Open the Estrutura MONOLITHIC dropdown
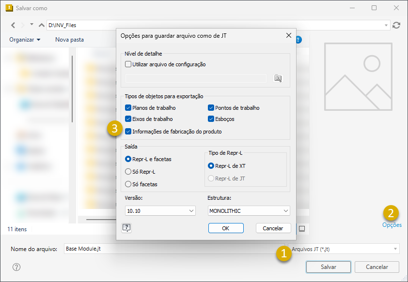Screen dimensions: 408x282 point(249,211)
